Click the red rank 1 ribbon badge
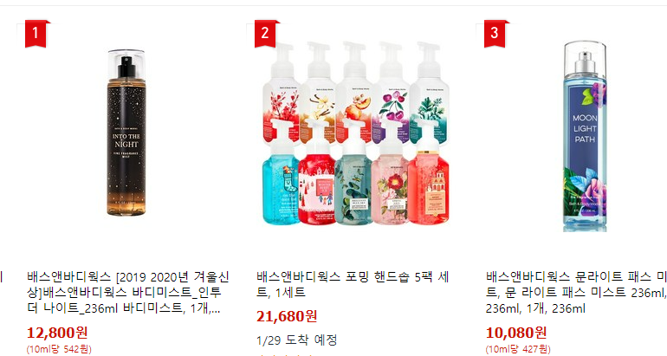This screenshot has height=356, width=667. click(x=36, y=33)
